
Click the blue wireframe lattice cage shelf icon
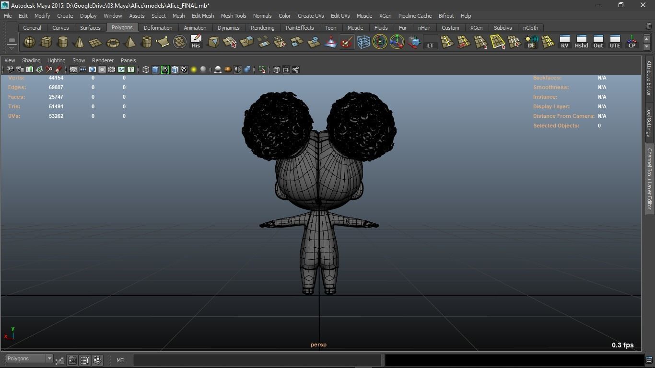click(x=363, y=42)
